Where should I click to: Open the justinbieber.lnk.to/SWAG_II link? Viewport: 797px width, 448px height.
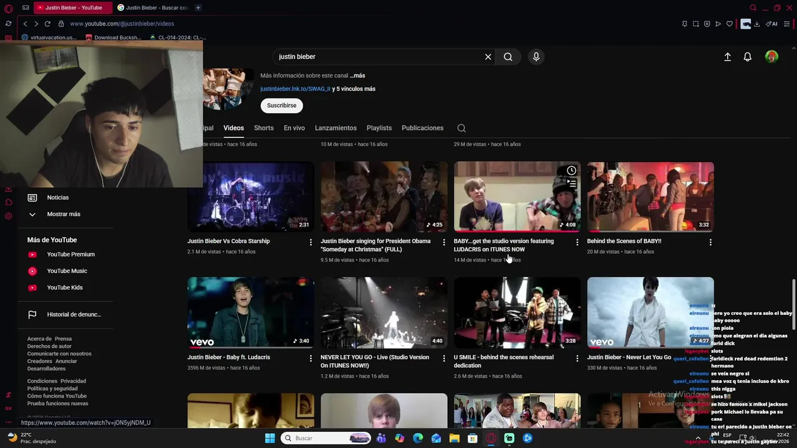(295, 89)
